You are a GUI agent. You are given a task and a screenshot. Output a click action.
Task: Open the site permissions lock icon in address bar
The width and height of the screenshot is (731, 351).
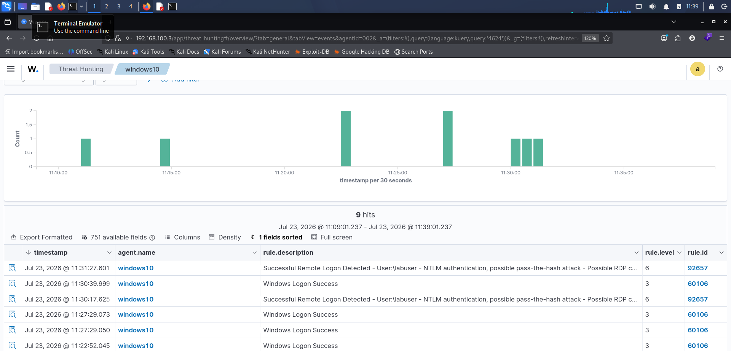point(118,38)
